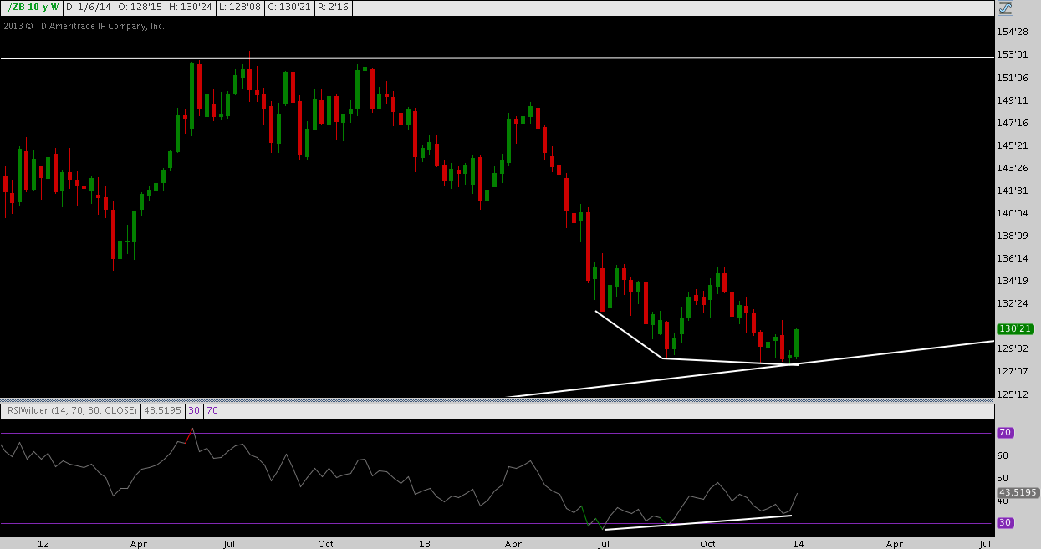This screenshot has height=549, width=1041.
Task: Click the 43.5195 RSI bubble on axis
Action: coord(1018,493)
